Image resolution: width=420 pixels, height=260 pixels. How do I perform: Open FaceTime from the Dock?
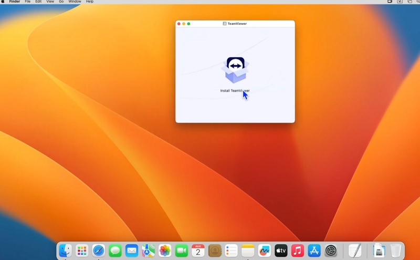point(182,251)
